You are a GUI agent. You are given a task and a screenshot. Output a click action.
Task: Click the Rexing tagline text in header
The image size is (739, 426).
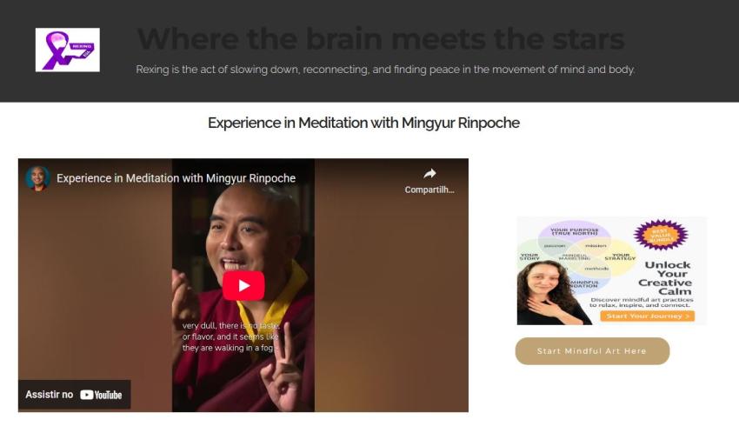pyautogui.click(x=385, y=70)
